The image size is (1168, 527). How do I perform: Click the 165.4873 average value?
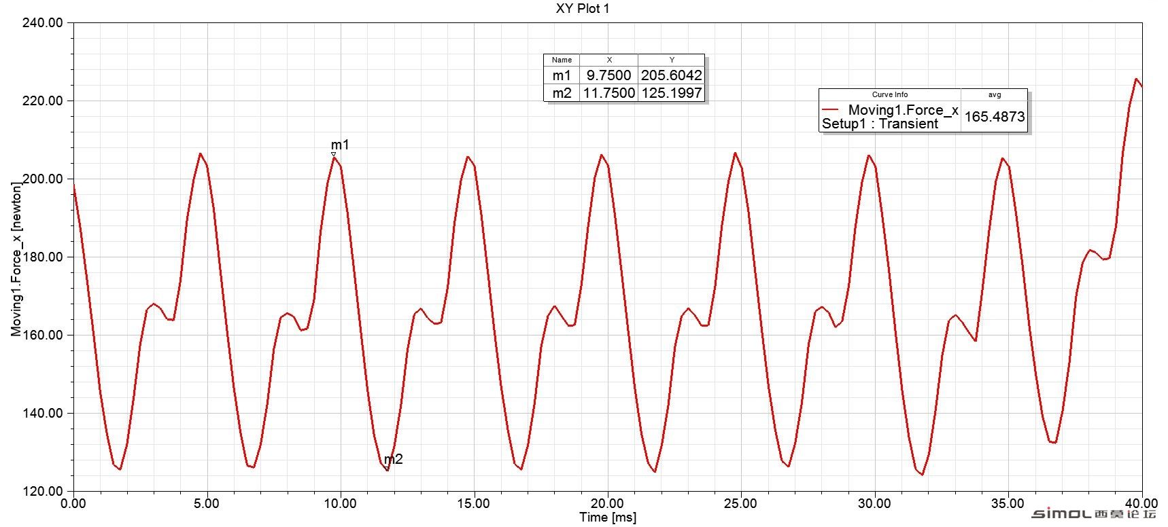coord(994,116)
